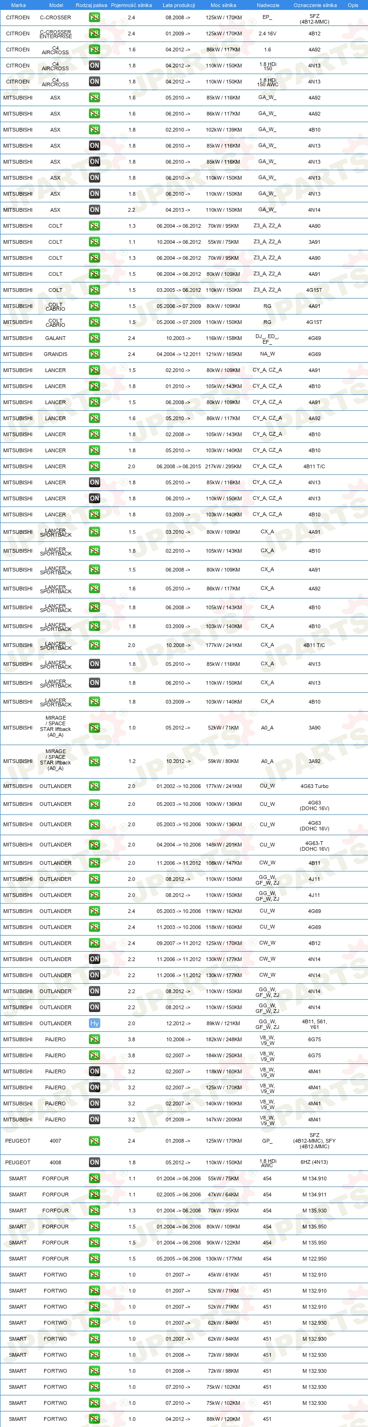Click petrol icon in the Mirage 1.0 52kW row
This screenshot has height=1427, width=368.
95,728
